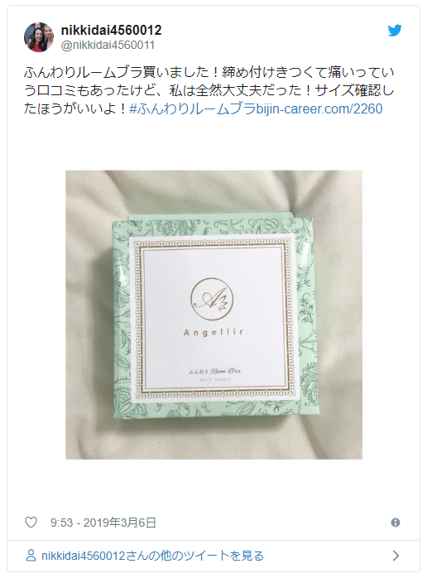The image size is (427, 578).
Task: Click the person silhouette icon in footer
Action: (x=31, y=556)
